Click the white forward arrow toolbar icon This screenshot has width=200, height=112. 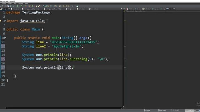pos(72,6)
